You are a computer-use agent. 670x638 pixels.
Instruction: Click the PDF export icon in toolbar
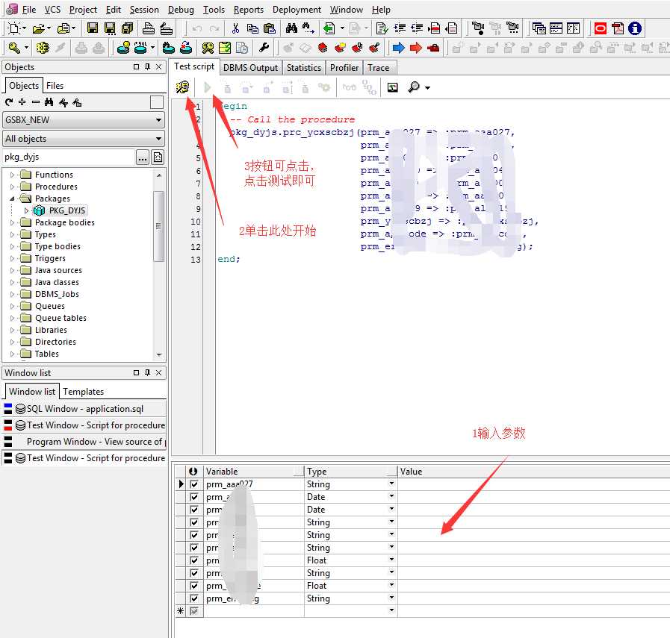(x=617, y=28)
